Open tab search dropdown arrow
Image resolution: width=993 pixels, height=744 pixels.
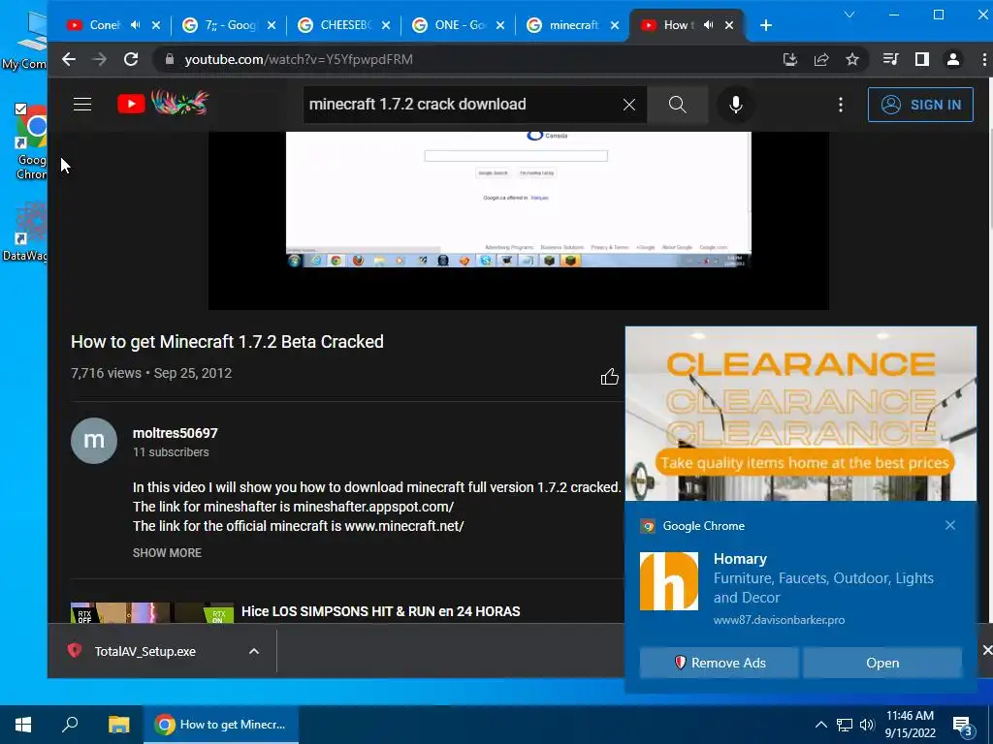(849, 15)
